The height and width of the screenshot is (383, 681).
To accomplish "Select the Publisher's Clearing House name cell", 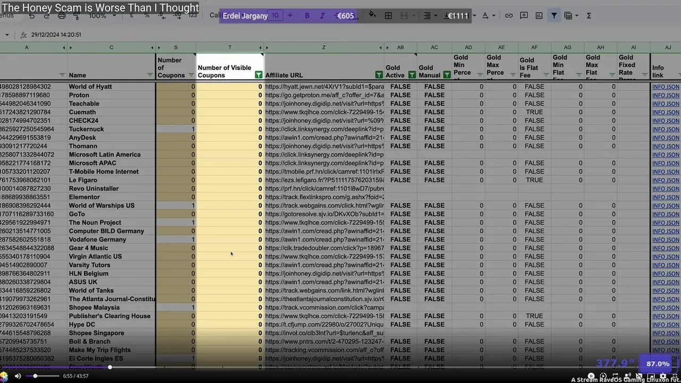I will point(111,316).
